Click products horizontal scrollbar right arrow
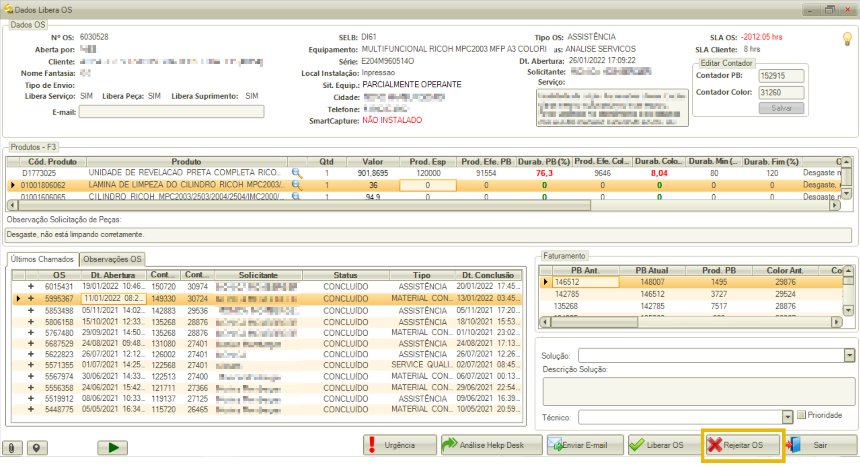 click(x=834, y=205)
